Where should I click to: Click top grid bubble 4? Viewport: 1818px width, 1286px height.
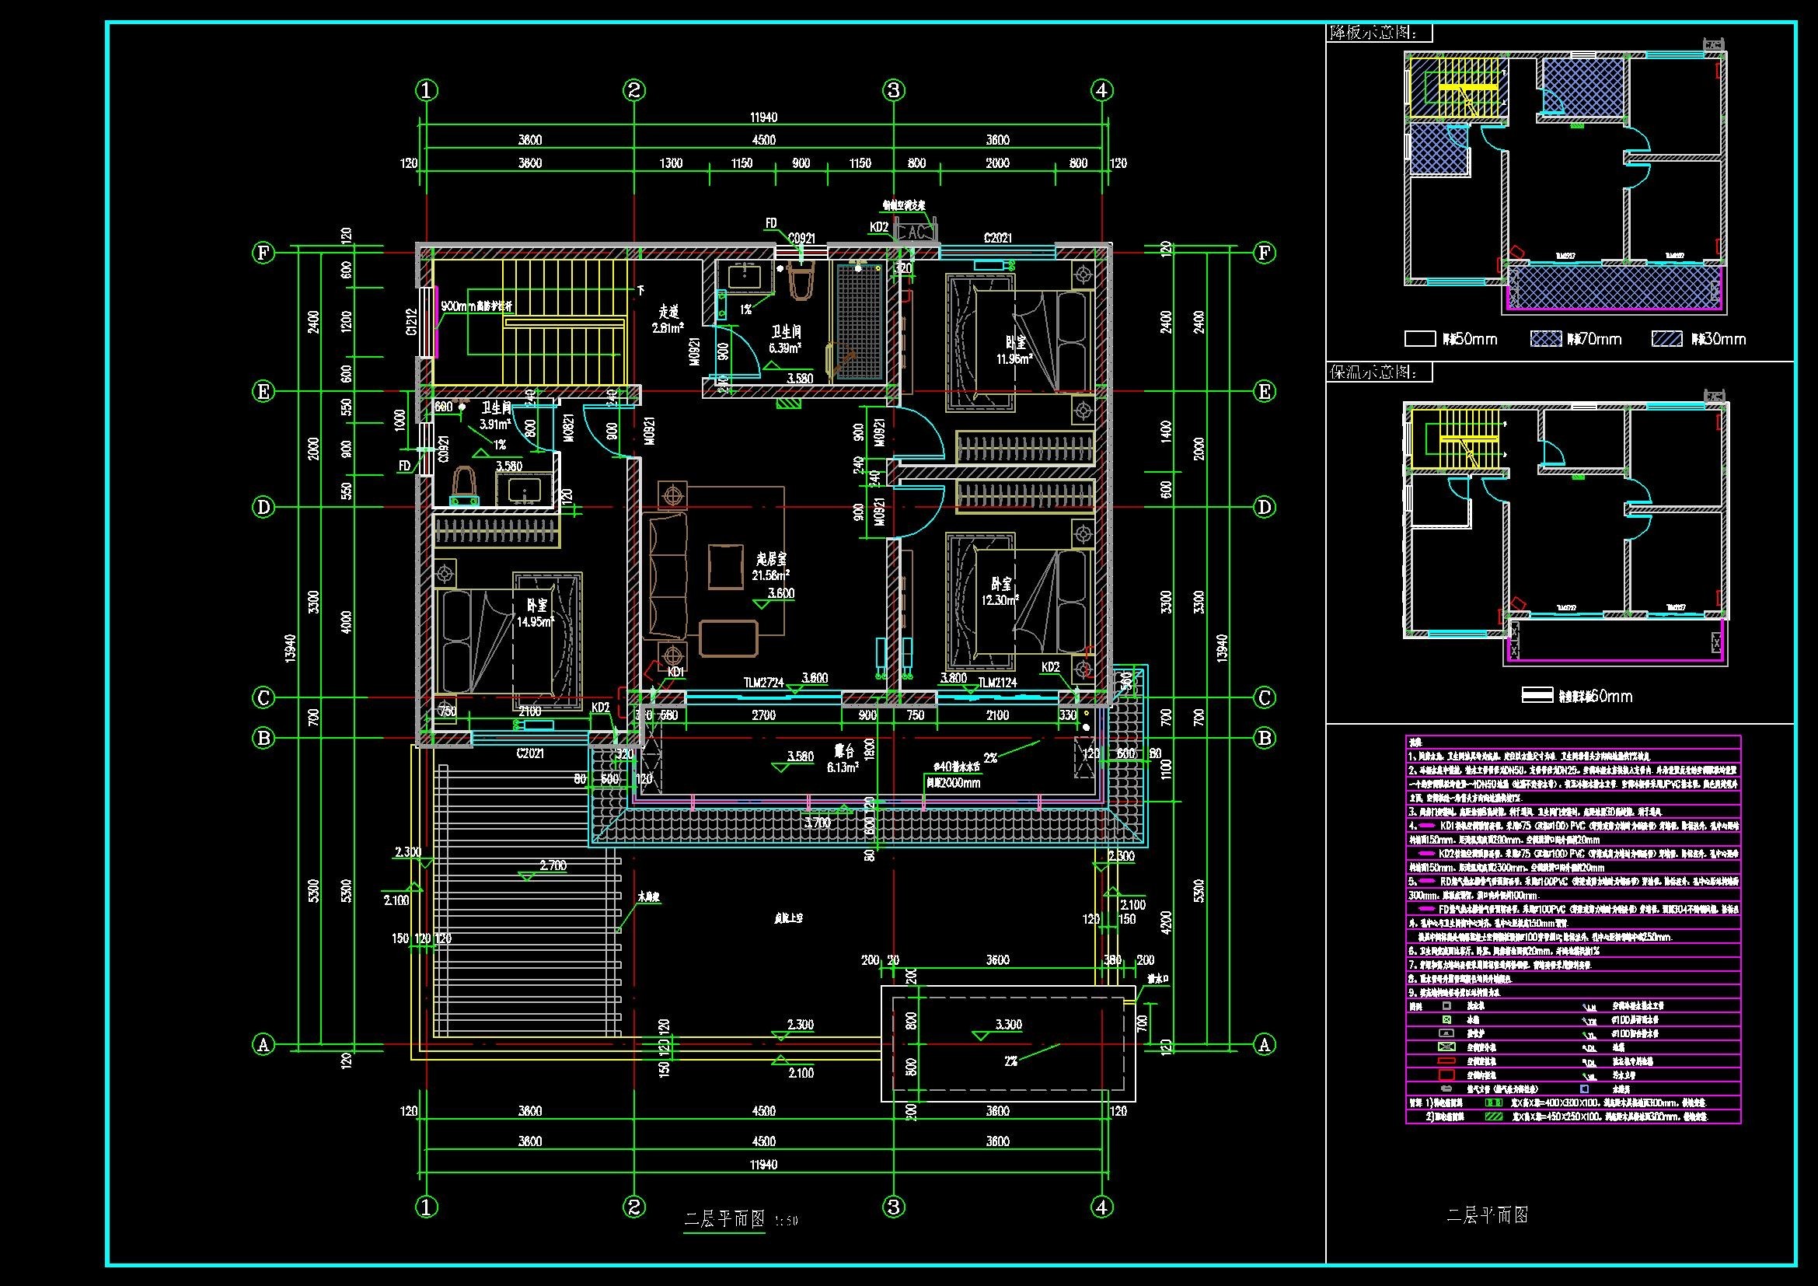coord(1102,90)
